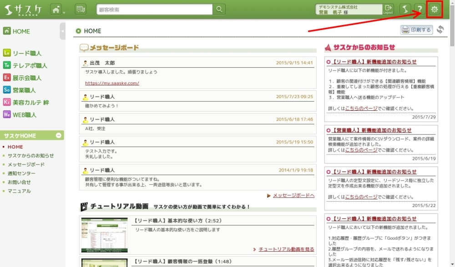Image resolution: width=455 pixels, height=267 pixels.
Task: Click the refresh arrows icon
Action: click(440, 30)
